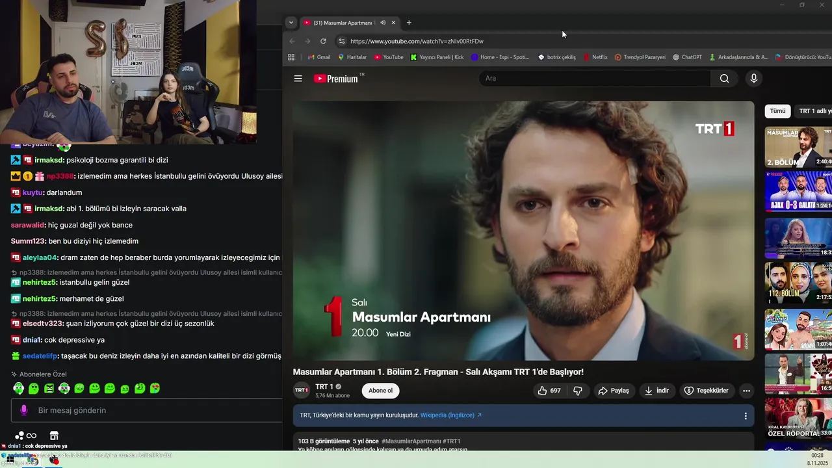Click the Masumlar Apartmanı video player
Screen dimensions: 832x468
[523, 231]
